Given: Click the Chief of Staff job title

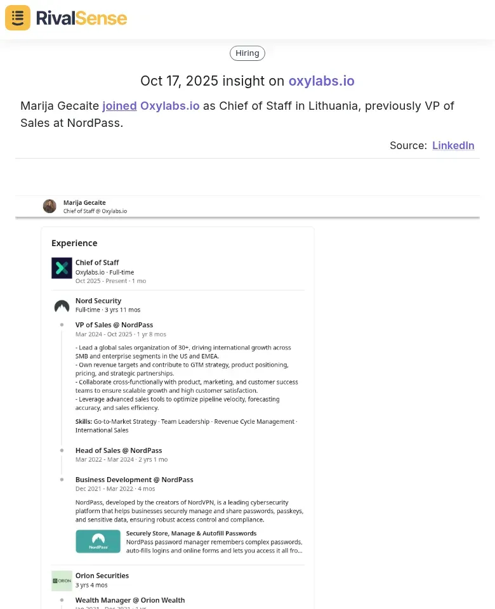Looking at the screenshot, I should pyautogui.click(x=97, y=263).
